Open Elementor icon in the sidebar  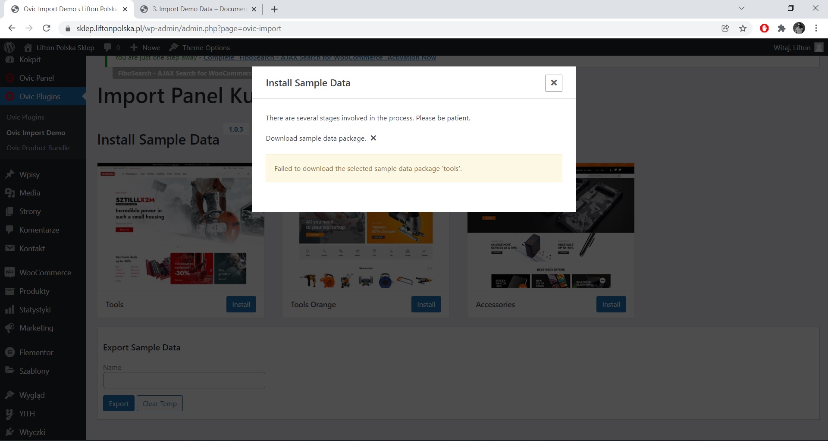coord(9,352)
